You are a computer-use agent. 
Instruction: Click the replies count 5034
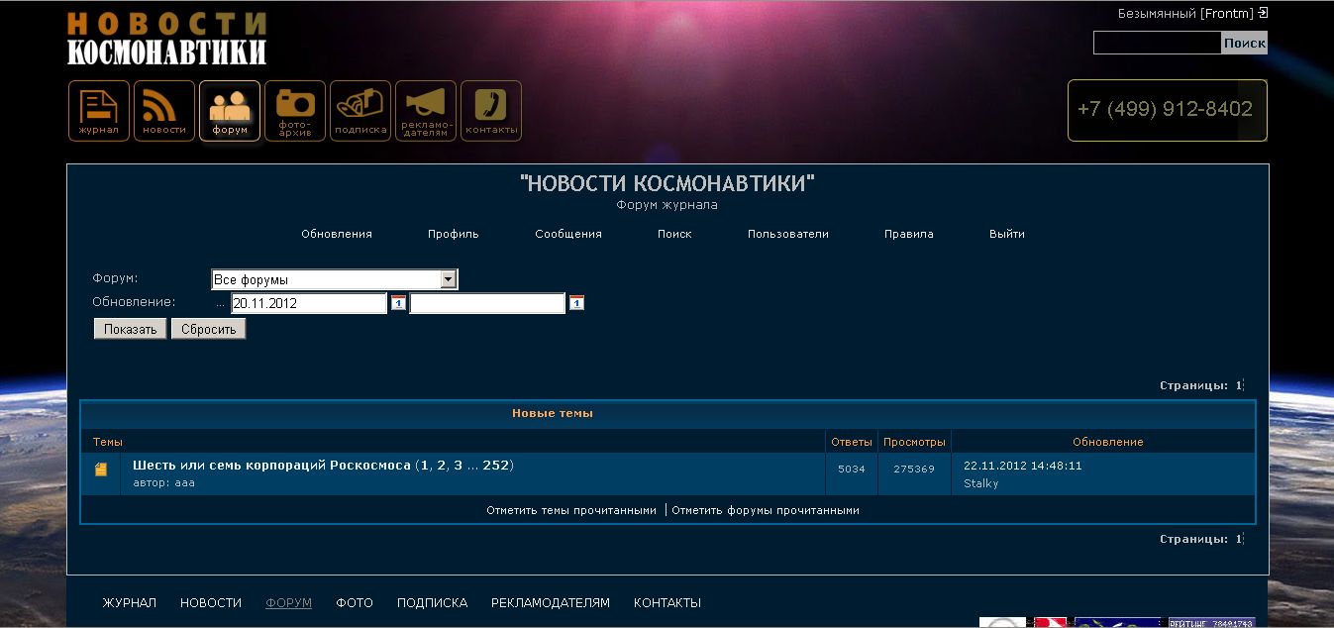coord(852,470)
